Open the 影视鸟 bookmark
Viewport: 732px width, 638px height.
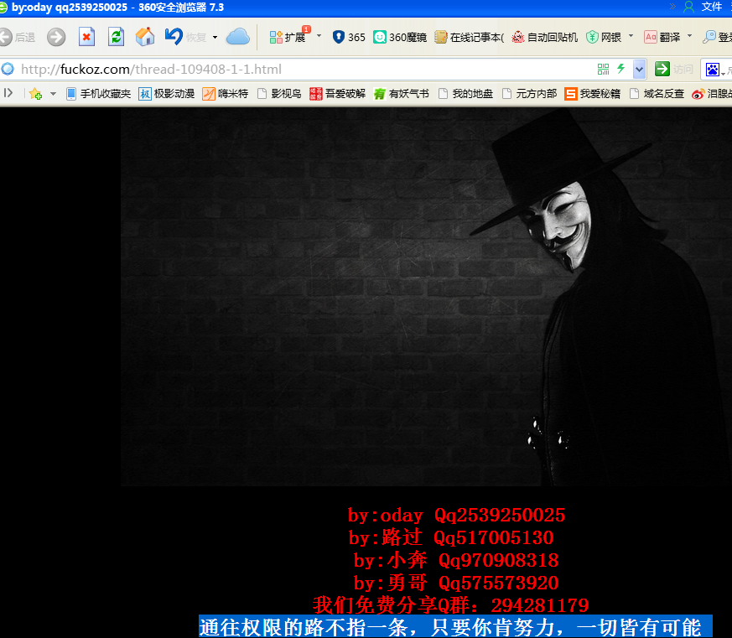(x=279, y=94)
